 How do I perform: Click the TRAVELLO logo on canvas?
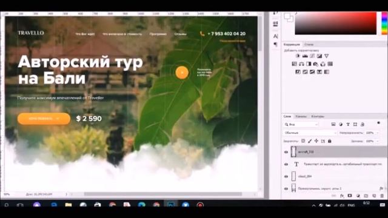coord(31,33)
